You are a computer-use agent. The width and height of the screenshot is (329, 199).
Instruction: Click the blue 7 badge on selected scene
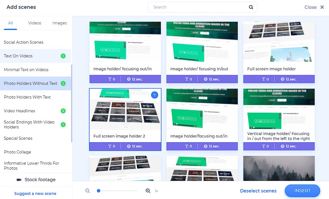pos(155,95)
